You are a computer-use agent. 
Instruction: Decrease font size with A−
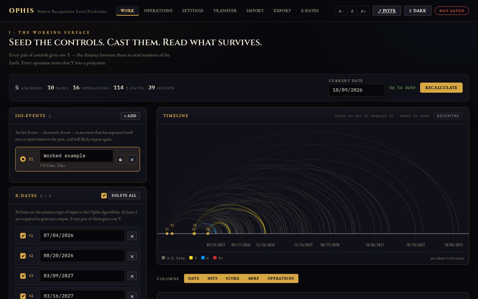341,11
